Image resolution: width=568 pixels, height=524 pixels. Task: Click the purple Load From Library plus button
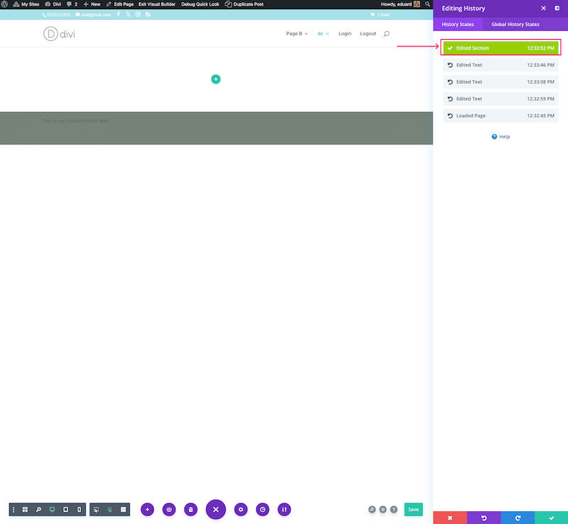147,510
